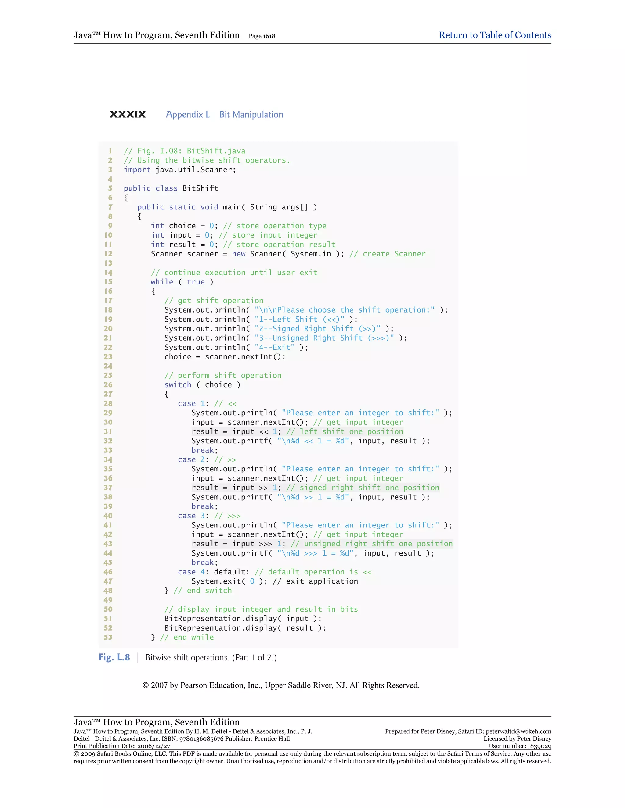Click the 'Bit Manipulation' header title
Screen dimensions: 625x808
(x=251, y=115)
